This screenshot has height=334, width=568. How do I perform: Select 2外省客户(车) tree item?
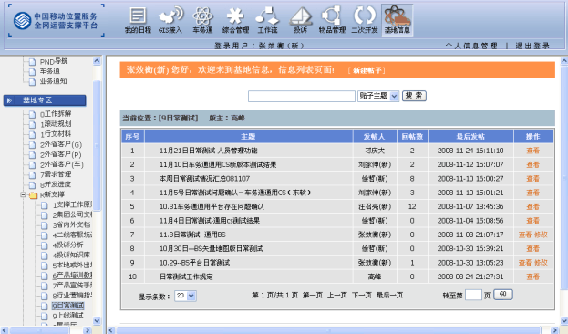(x=62, y=164)
